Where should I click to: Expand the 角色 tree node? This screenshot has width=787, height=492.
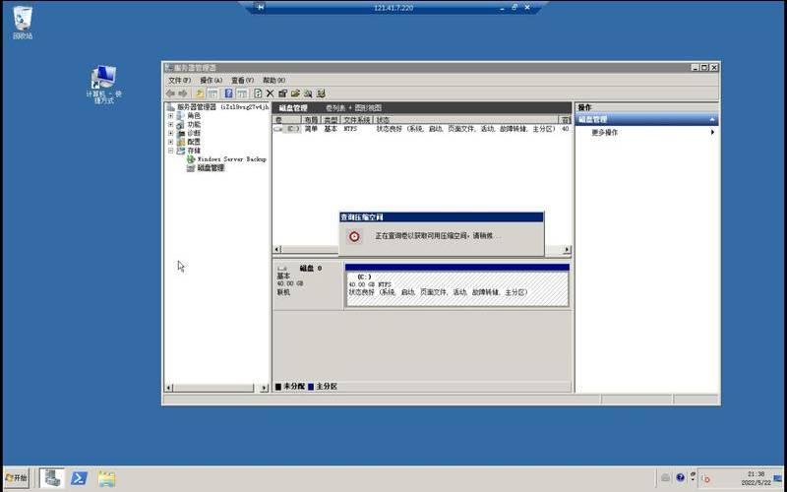point(170,116)
